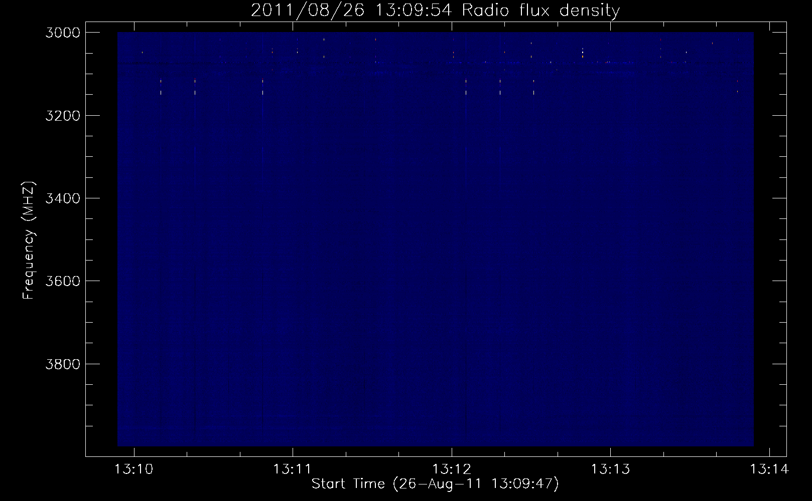
Task: Click the plot title "2011/08/26 13:09:54 Radio flux density"
Action: click(435, 10)
